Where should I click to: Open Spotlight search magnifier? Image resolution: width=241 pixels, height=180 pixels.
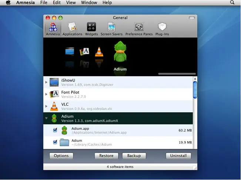click(x=232, y=3)
